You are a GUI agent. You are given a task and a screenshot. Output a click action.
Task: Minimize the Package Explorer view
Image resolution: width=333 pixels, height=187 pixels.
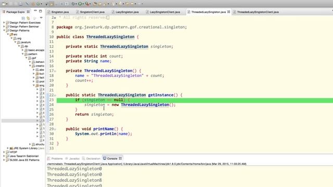point(35,11)
